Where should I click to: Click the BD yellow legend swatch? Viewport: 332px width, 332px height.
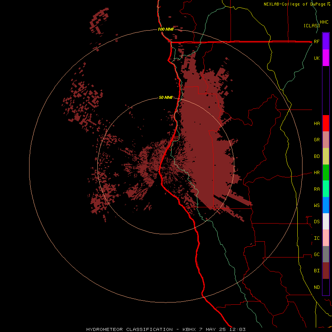[x=326, y=156]
